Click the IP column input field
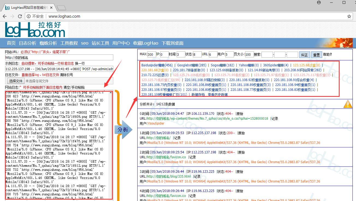This screenshot has height=201, width=356. point(164,54)
